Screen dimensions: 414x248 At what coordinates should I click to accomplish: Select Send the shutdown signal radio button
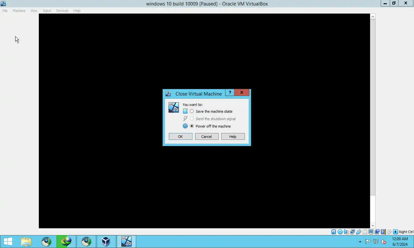pos(192,119)
